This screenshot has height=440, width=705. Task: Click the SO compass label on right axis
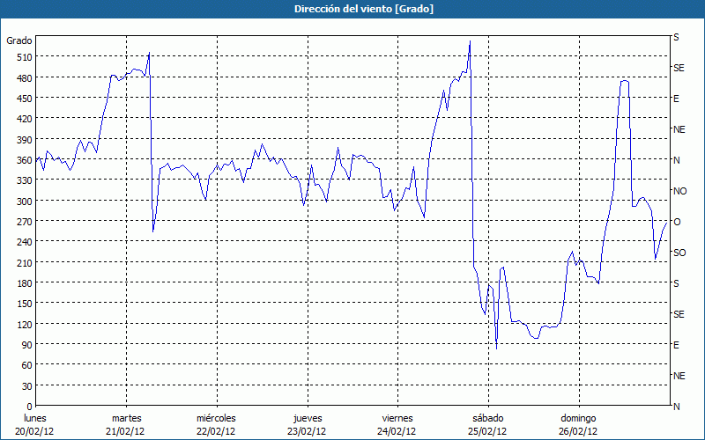click(x=679, y=253)
